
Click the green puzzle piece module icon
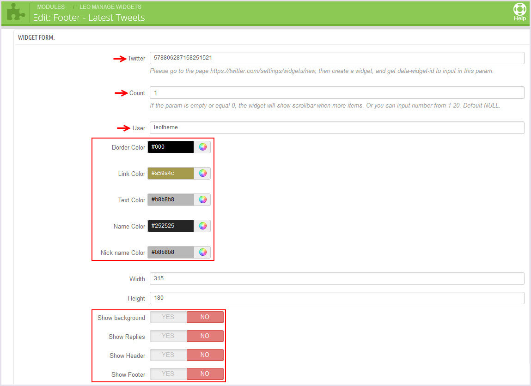tap(16, 12)
